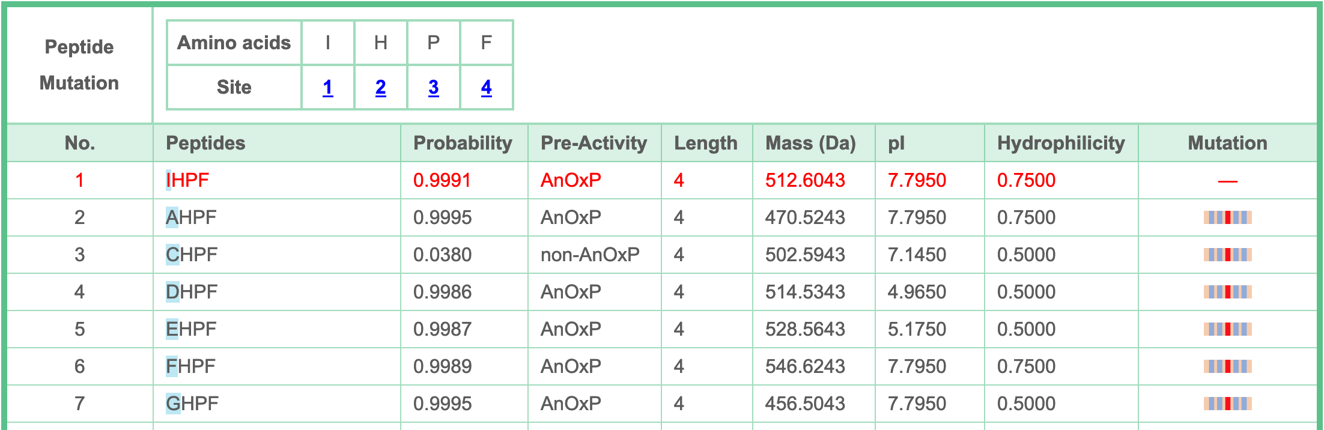Click the pI column header
This screenshot has width=1324, height=430.
click(896, 143)
